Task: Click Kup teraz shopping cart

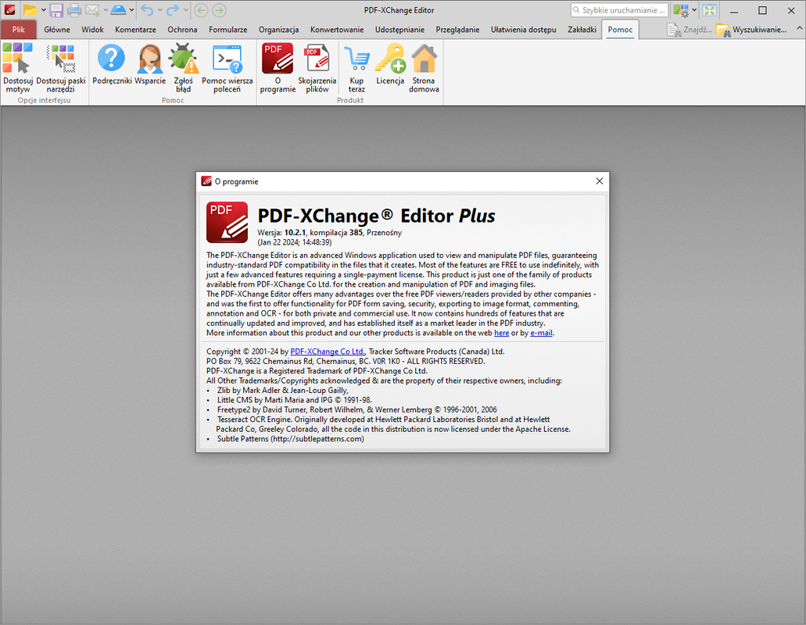Action: (356, 68)
